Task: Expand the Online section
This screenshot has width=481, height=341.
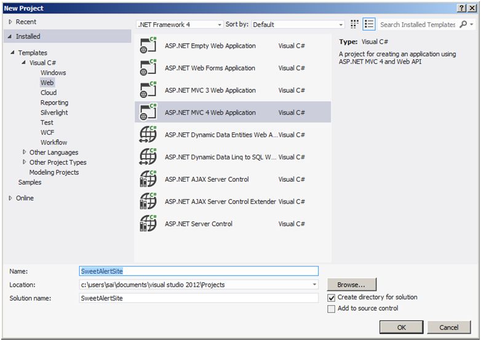Action: coord(10,198)
